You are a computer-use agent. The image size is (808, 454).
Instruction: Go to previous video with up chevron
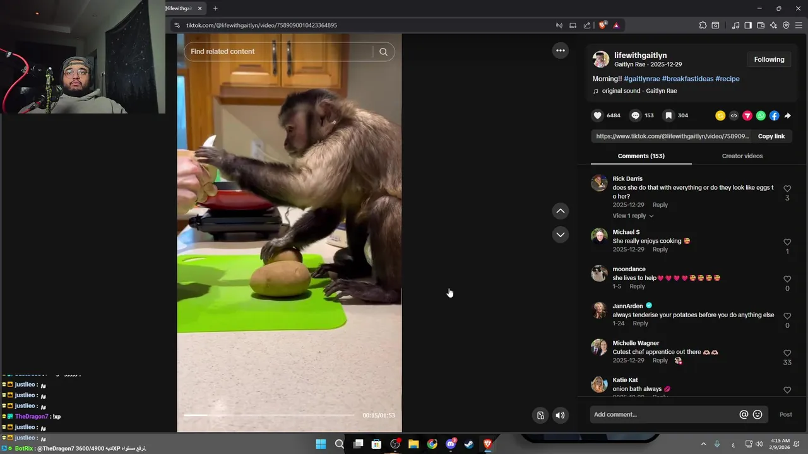[560, 211]
